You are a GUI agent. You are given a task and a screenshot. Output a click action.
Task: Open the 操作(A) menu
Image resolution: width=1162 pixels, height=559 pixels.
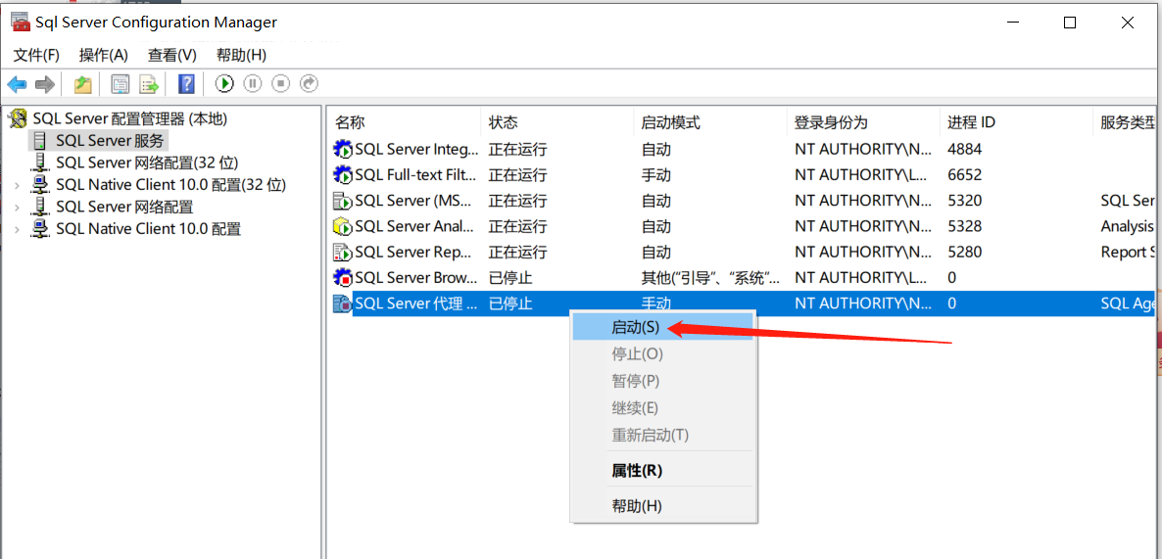104,55
